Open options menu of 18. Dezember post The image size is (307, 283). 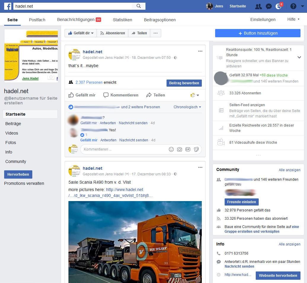click(x=200, y=51)
